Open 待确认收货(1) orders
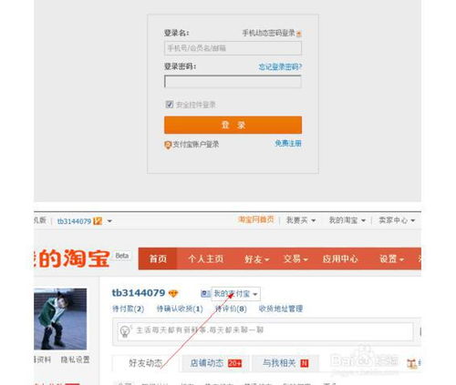The width and height of the screenshot is (456, 385). coord(180,309)
